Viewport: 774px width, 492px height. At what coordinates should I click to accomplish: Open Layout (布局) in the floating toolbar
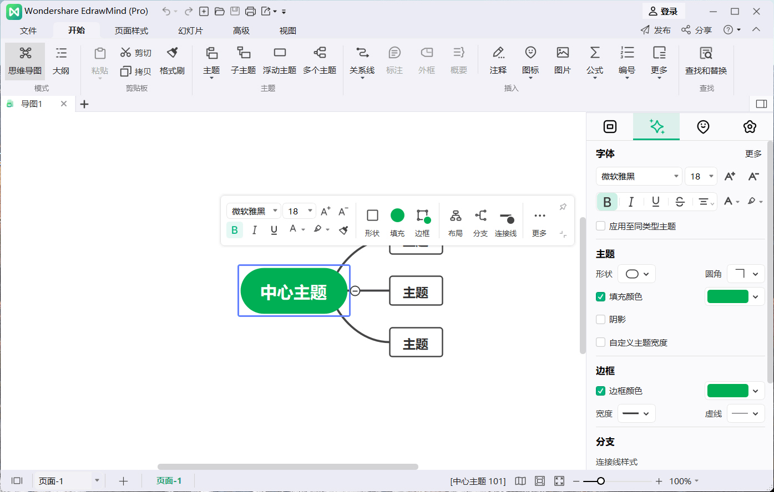456,223
